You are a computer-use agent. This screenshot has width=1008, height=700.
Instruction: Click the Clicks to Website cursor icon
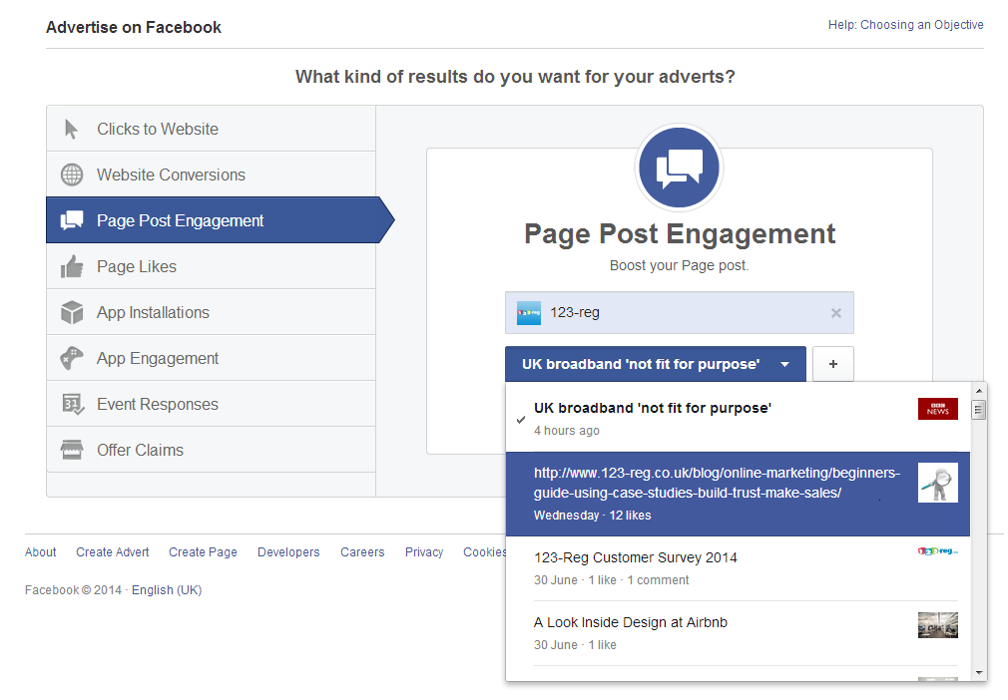(x=71, y=129)
